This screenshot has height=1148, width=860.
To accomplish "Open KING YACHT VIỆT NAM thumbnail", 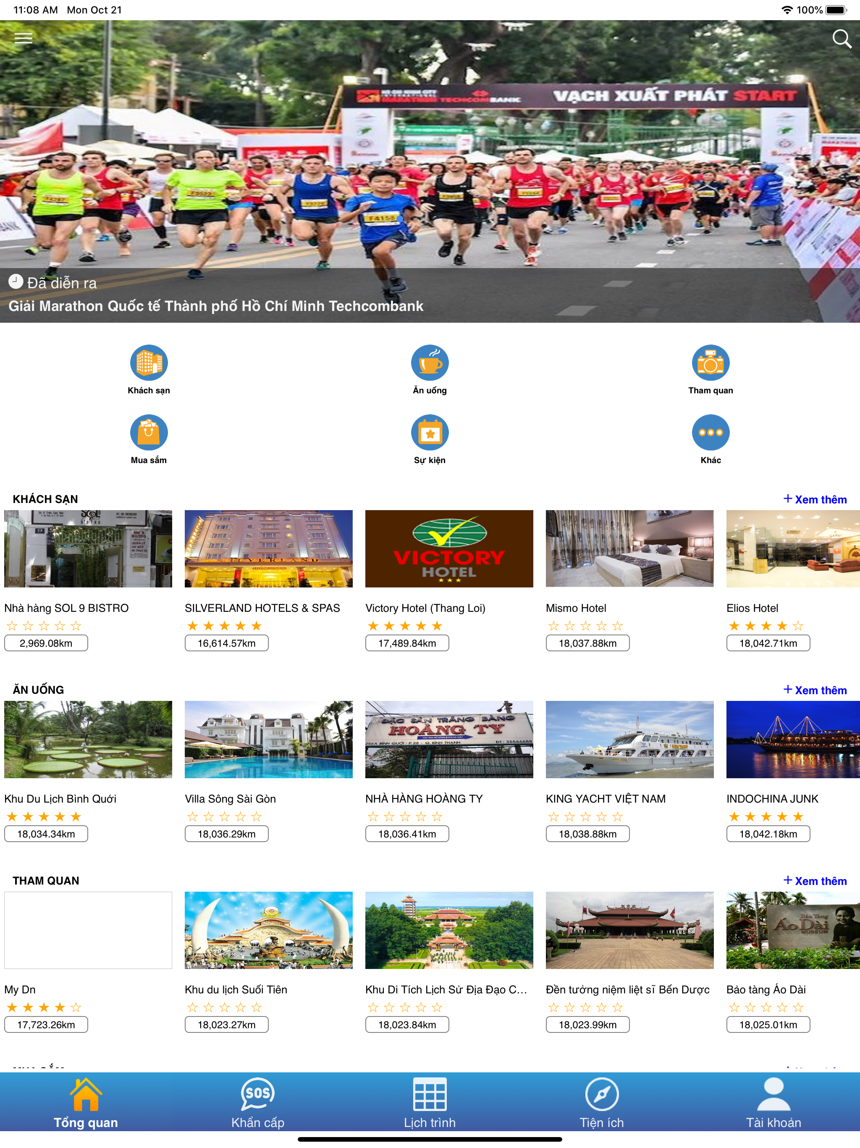I will point(630,740).
